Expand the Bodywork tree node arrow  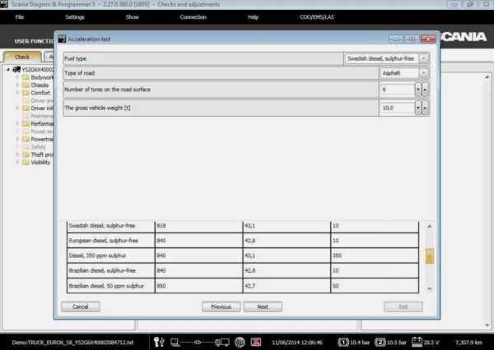coord(17,77)
